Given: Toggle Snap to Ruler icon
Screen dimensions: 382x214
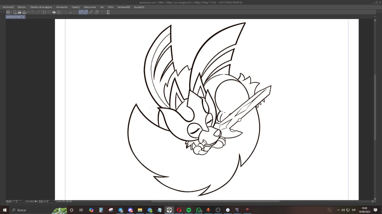Looking at the screenshot, I should 81,12.
